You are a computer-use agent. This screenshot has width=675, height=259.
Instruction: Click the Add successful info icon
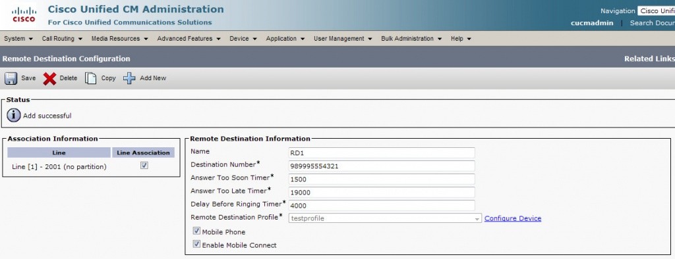(13, 116)
